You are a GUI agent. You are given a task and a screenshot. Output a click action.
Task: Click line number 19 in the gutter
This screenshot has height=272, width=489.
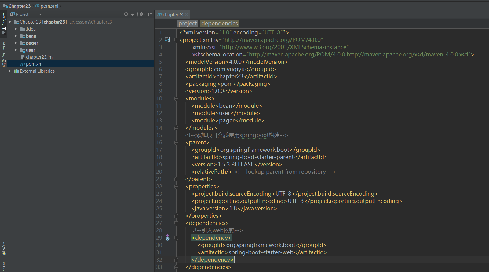(x=159, y=165)
